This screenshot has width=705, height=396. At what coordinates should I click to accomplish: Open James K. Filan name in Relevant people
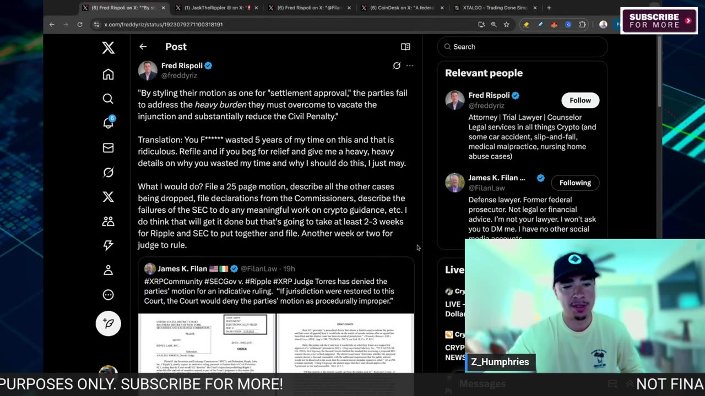click(497, 178)
